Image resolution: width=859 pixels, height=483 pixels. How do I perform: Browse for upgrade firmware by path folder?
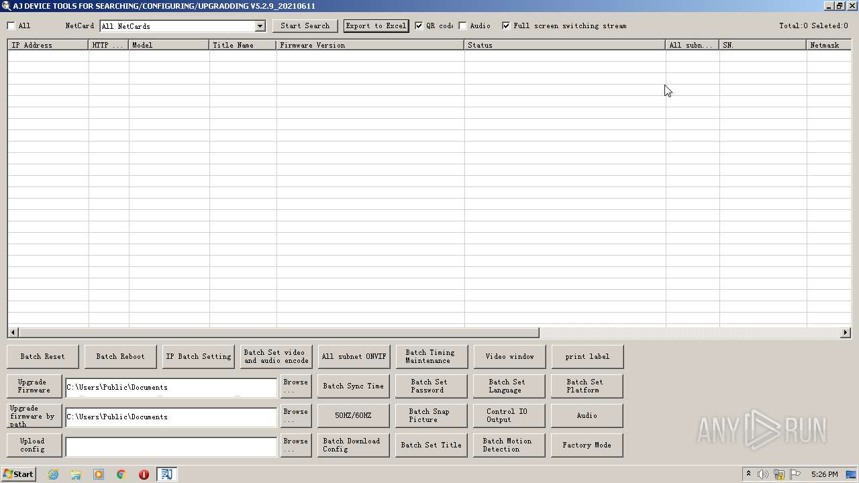(296, 416)
